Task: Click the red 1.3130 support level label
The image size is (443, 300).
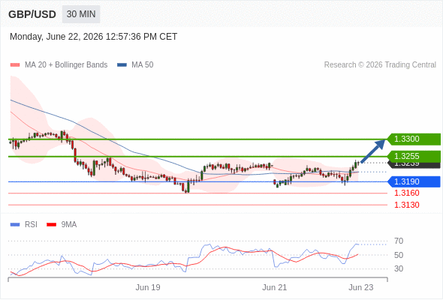Action: point(407,205)
